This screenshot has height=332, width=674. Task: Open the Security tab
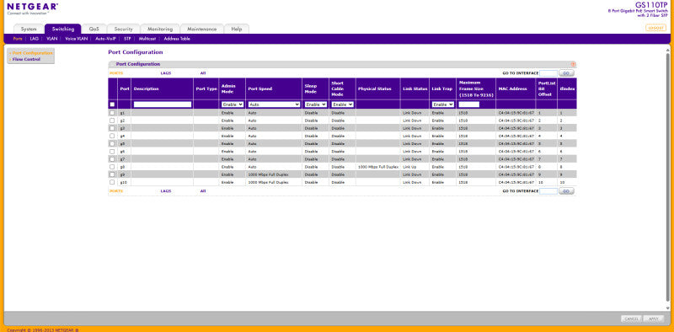click(123, 29)
